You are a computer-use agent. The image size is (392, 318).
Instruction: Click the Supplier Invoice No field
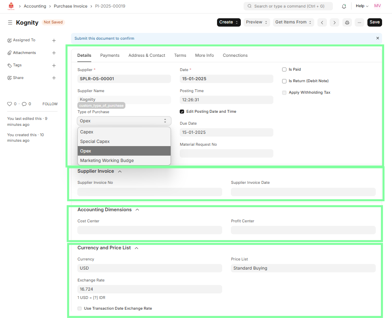point(150,192)
